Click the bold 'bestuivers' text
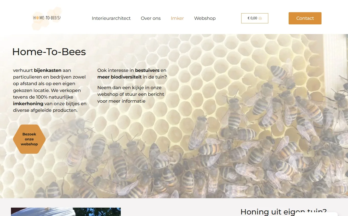 [x=147, y=70]
